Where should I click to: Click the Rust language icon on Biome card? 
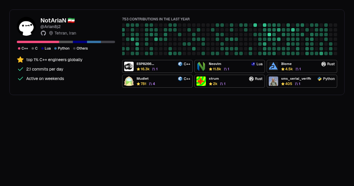pyautogui.click(x=324, y=64)
